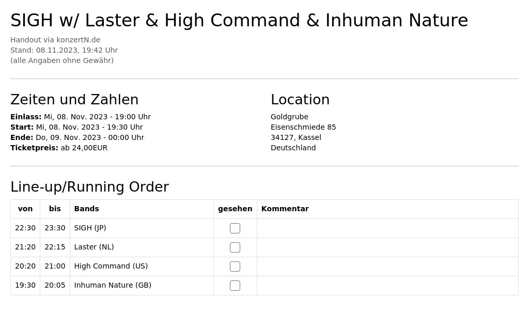Click the Ticketpreis line 'ab 24,00EUR'
Viewport: 529px width, 314px height.
84,148
